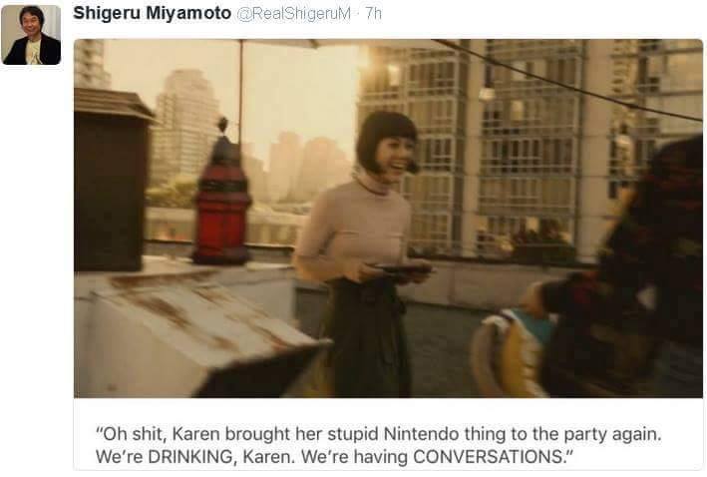Click the handheld game device being held
The height and width of the screenshot is (477, 707).
point(401,269)
